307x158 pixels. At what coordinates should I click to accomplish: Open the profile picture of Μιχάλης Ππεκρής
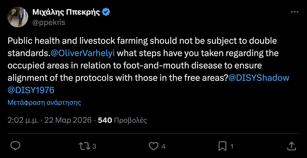point(18,17)
